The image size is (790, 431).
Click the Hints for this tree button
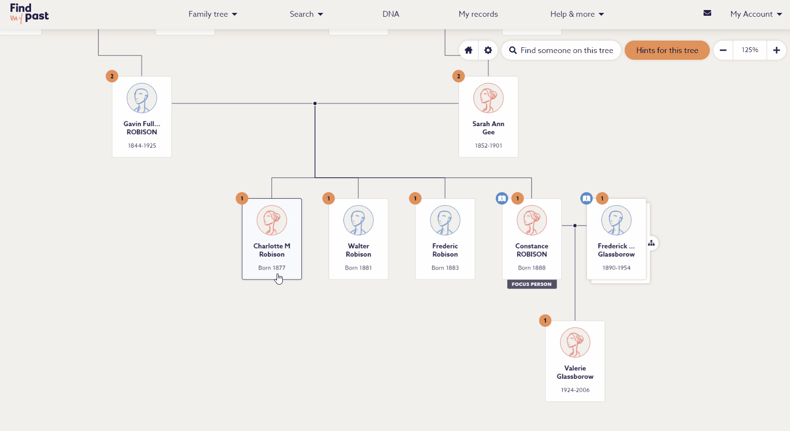(667, 50)
